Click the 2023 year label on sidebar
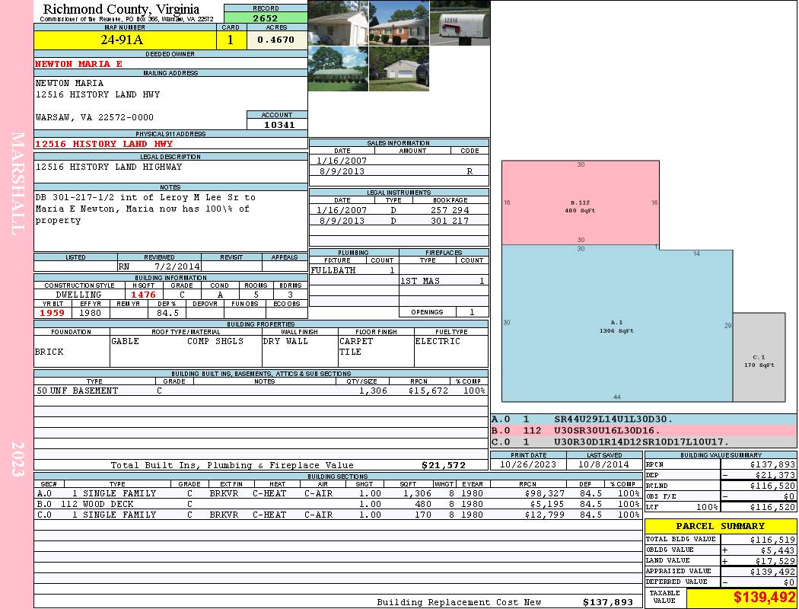The height and width of the screenshot is (609, 799). click(x=18, y=459)
